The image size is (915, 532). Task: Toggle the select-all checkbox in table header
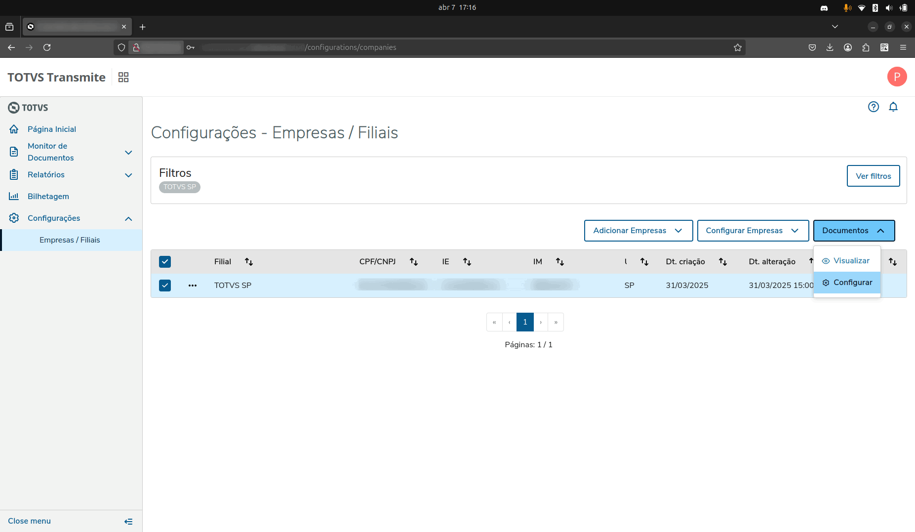[x=165, y=262]
